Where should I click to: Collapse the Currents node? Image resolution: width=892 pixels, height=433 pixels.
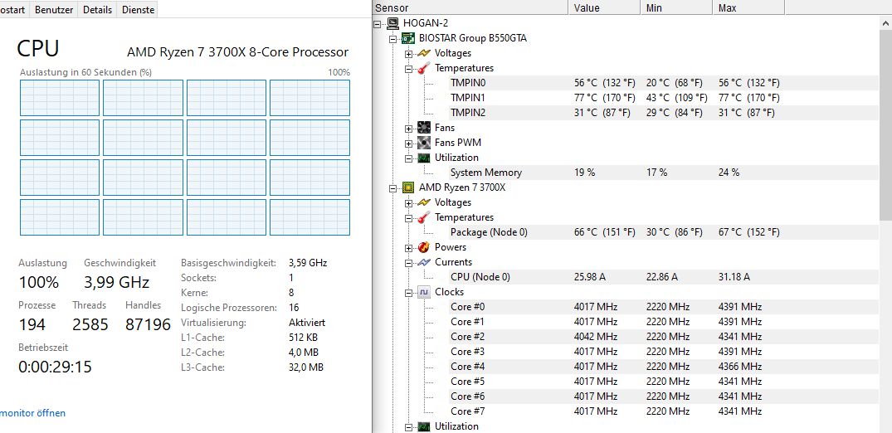(x=408, y=262)
